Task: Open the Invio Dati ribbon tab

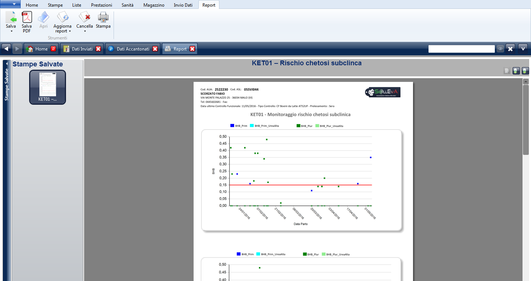Action: 183,5
